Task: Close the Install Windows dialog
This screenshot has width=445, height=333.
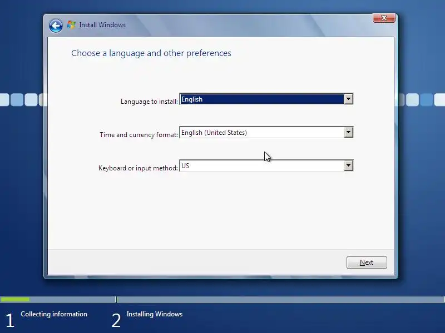Action: pyautogui.click(x=384, y=18)
